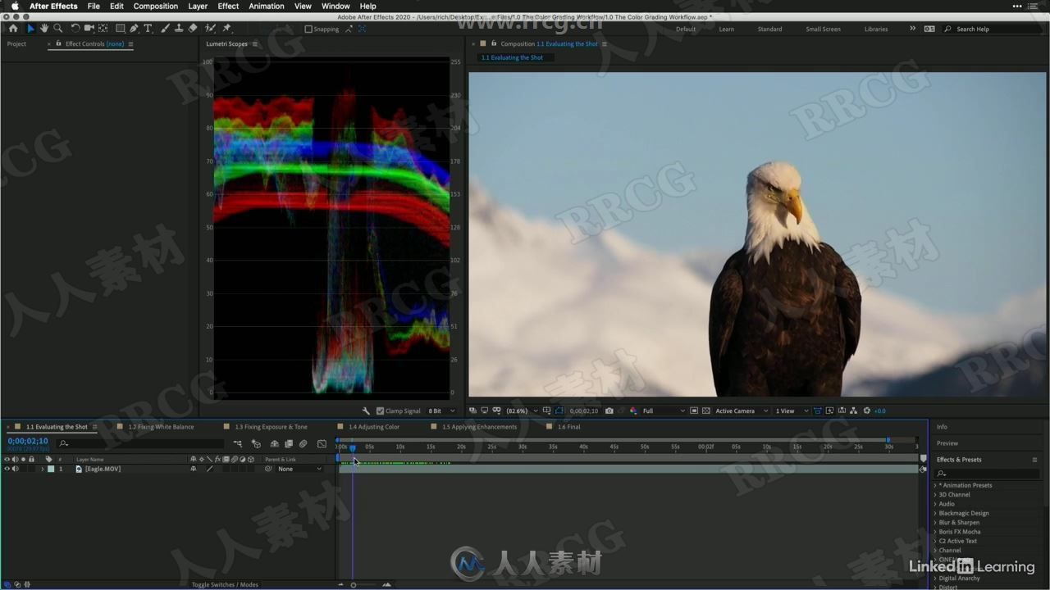Viewport: 1050px width, 590px height.
Task: Select the Rectangle shape tool
Action: [121, 28]
